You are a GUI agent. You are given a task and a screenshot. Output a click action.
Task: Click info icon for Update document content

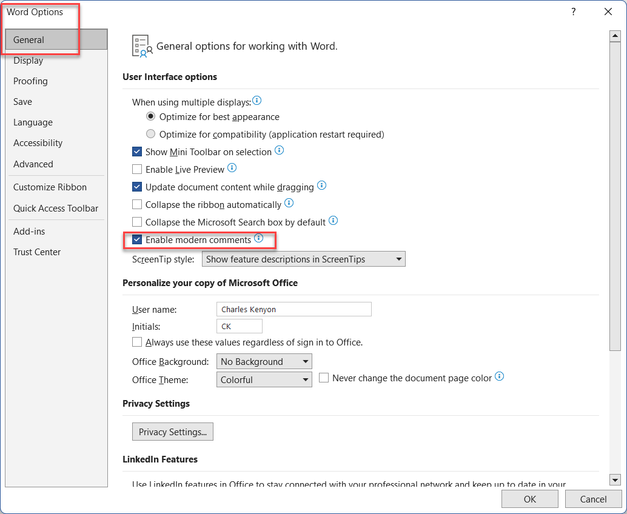point(321,185)
